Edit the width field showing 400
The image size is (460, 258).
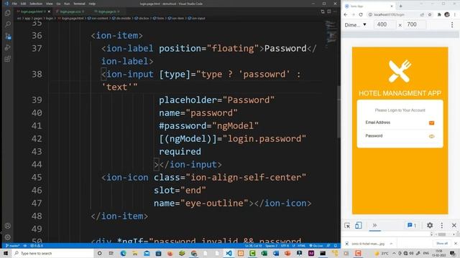[x=385, y=24]
